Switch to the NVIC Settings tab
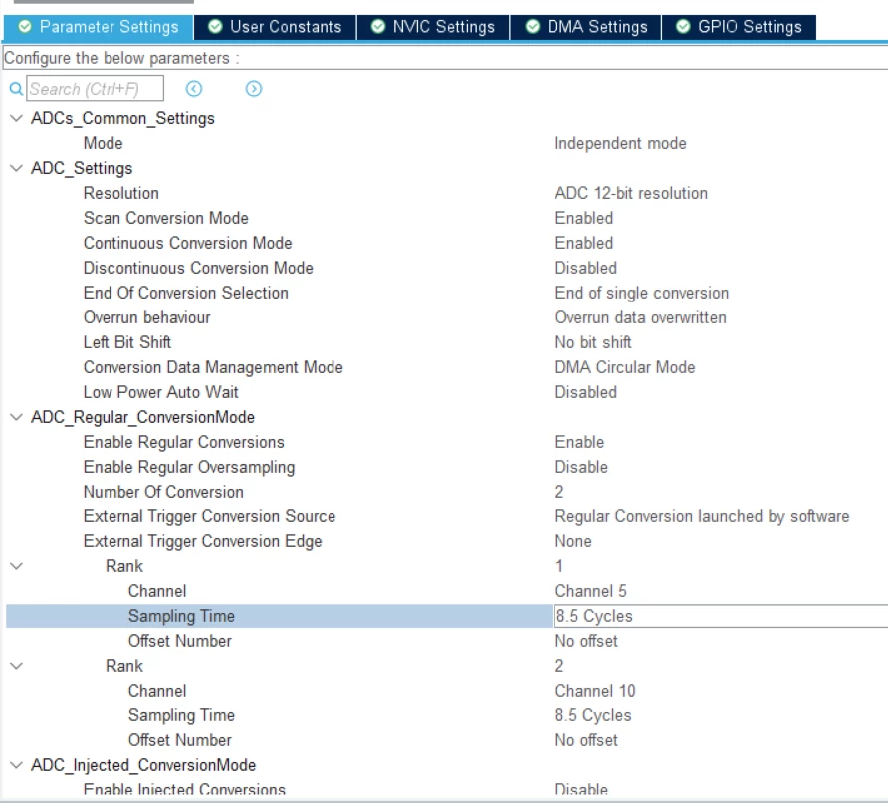This screenshot has height=803, width=888. point(433,27)
